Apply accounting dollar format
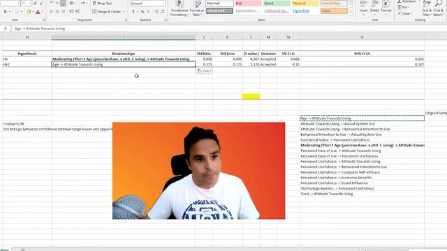Viewport: 447px width, 251px height. point(133,12)
